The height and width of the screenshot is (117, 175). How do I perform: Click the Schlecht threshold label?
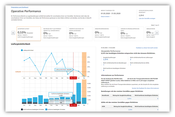[18, 72]
